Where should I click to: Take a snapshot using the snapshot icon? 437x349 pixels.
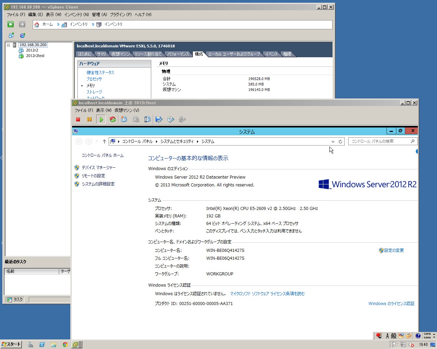pos(124,119)
